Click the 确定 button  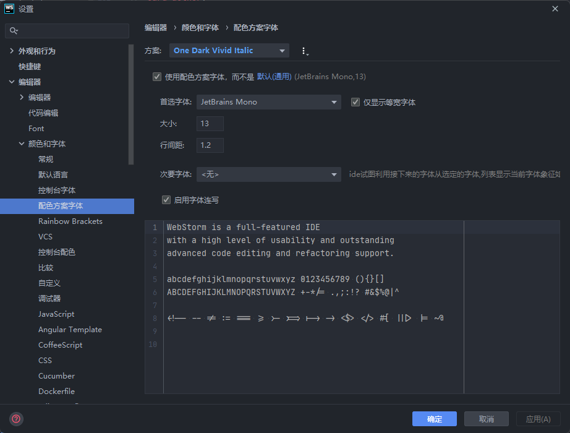pyautogui.click(x=434, y=419)
